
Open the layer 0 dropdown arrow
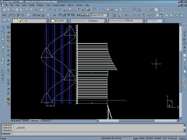47,21
